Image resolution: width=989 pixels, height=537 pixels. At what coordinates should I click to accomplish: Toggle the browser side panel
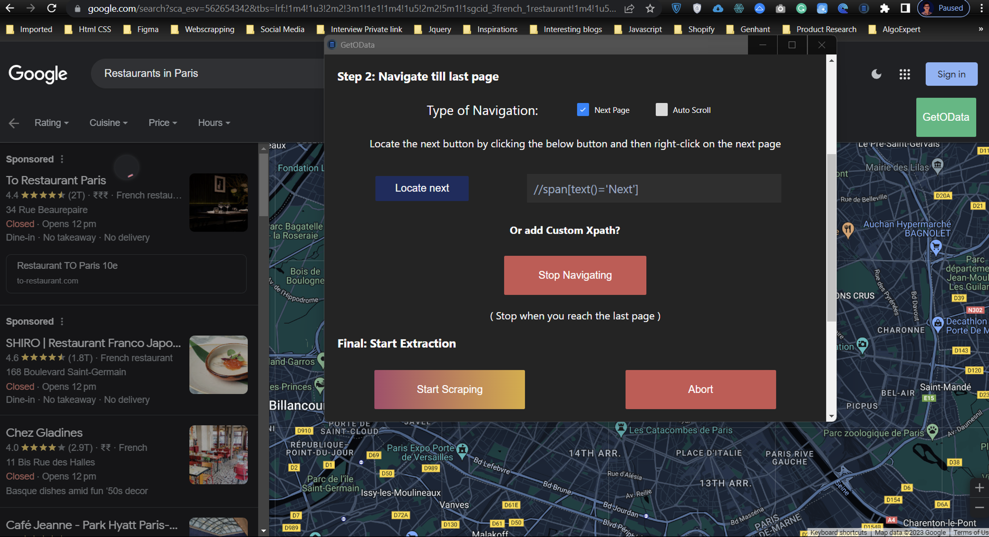(905, 8)
